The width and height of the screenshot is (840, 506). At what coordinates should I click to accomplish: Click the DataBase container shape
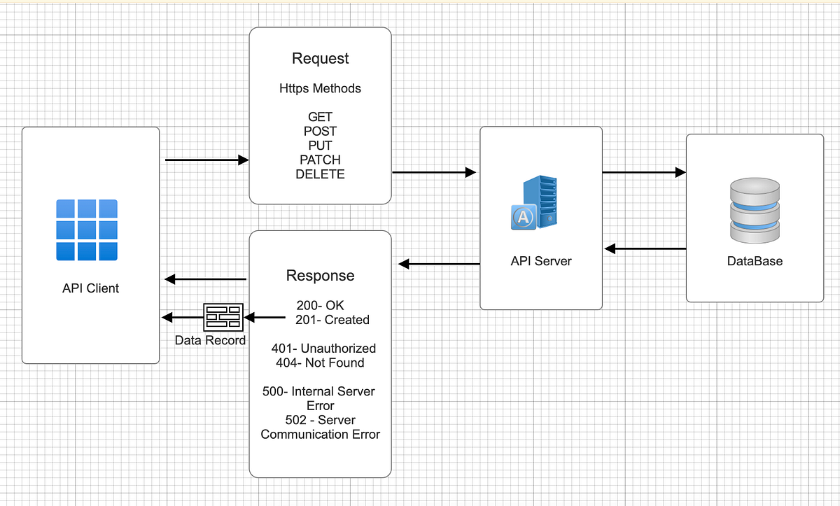tap(755, 280)
